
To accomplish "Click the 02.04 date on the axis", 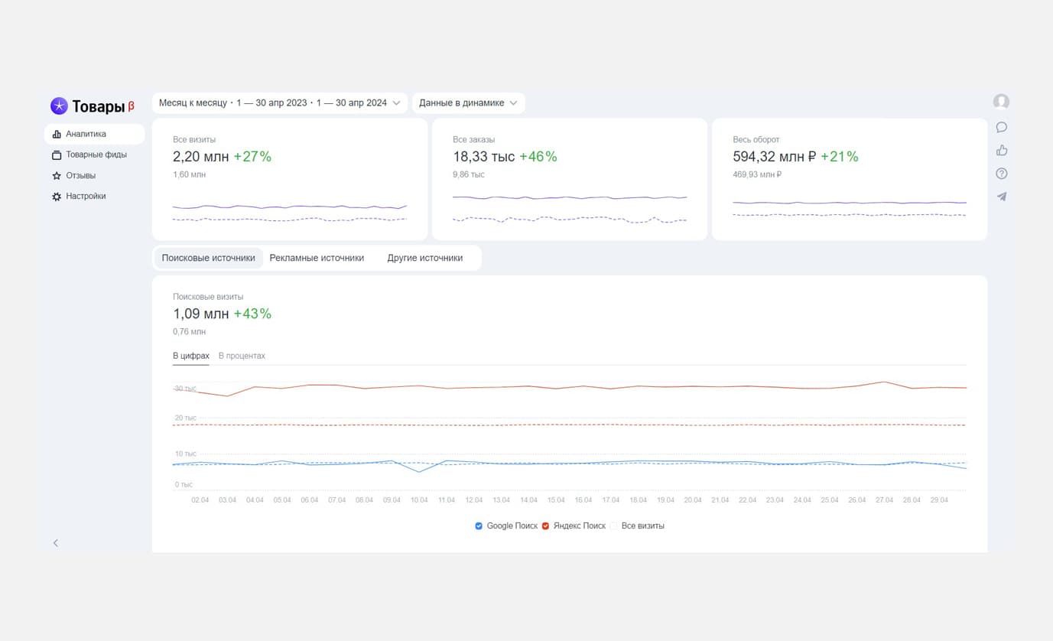I will coord(200,500).
